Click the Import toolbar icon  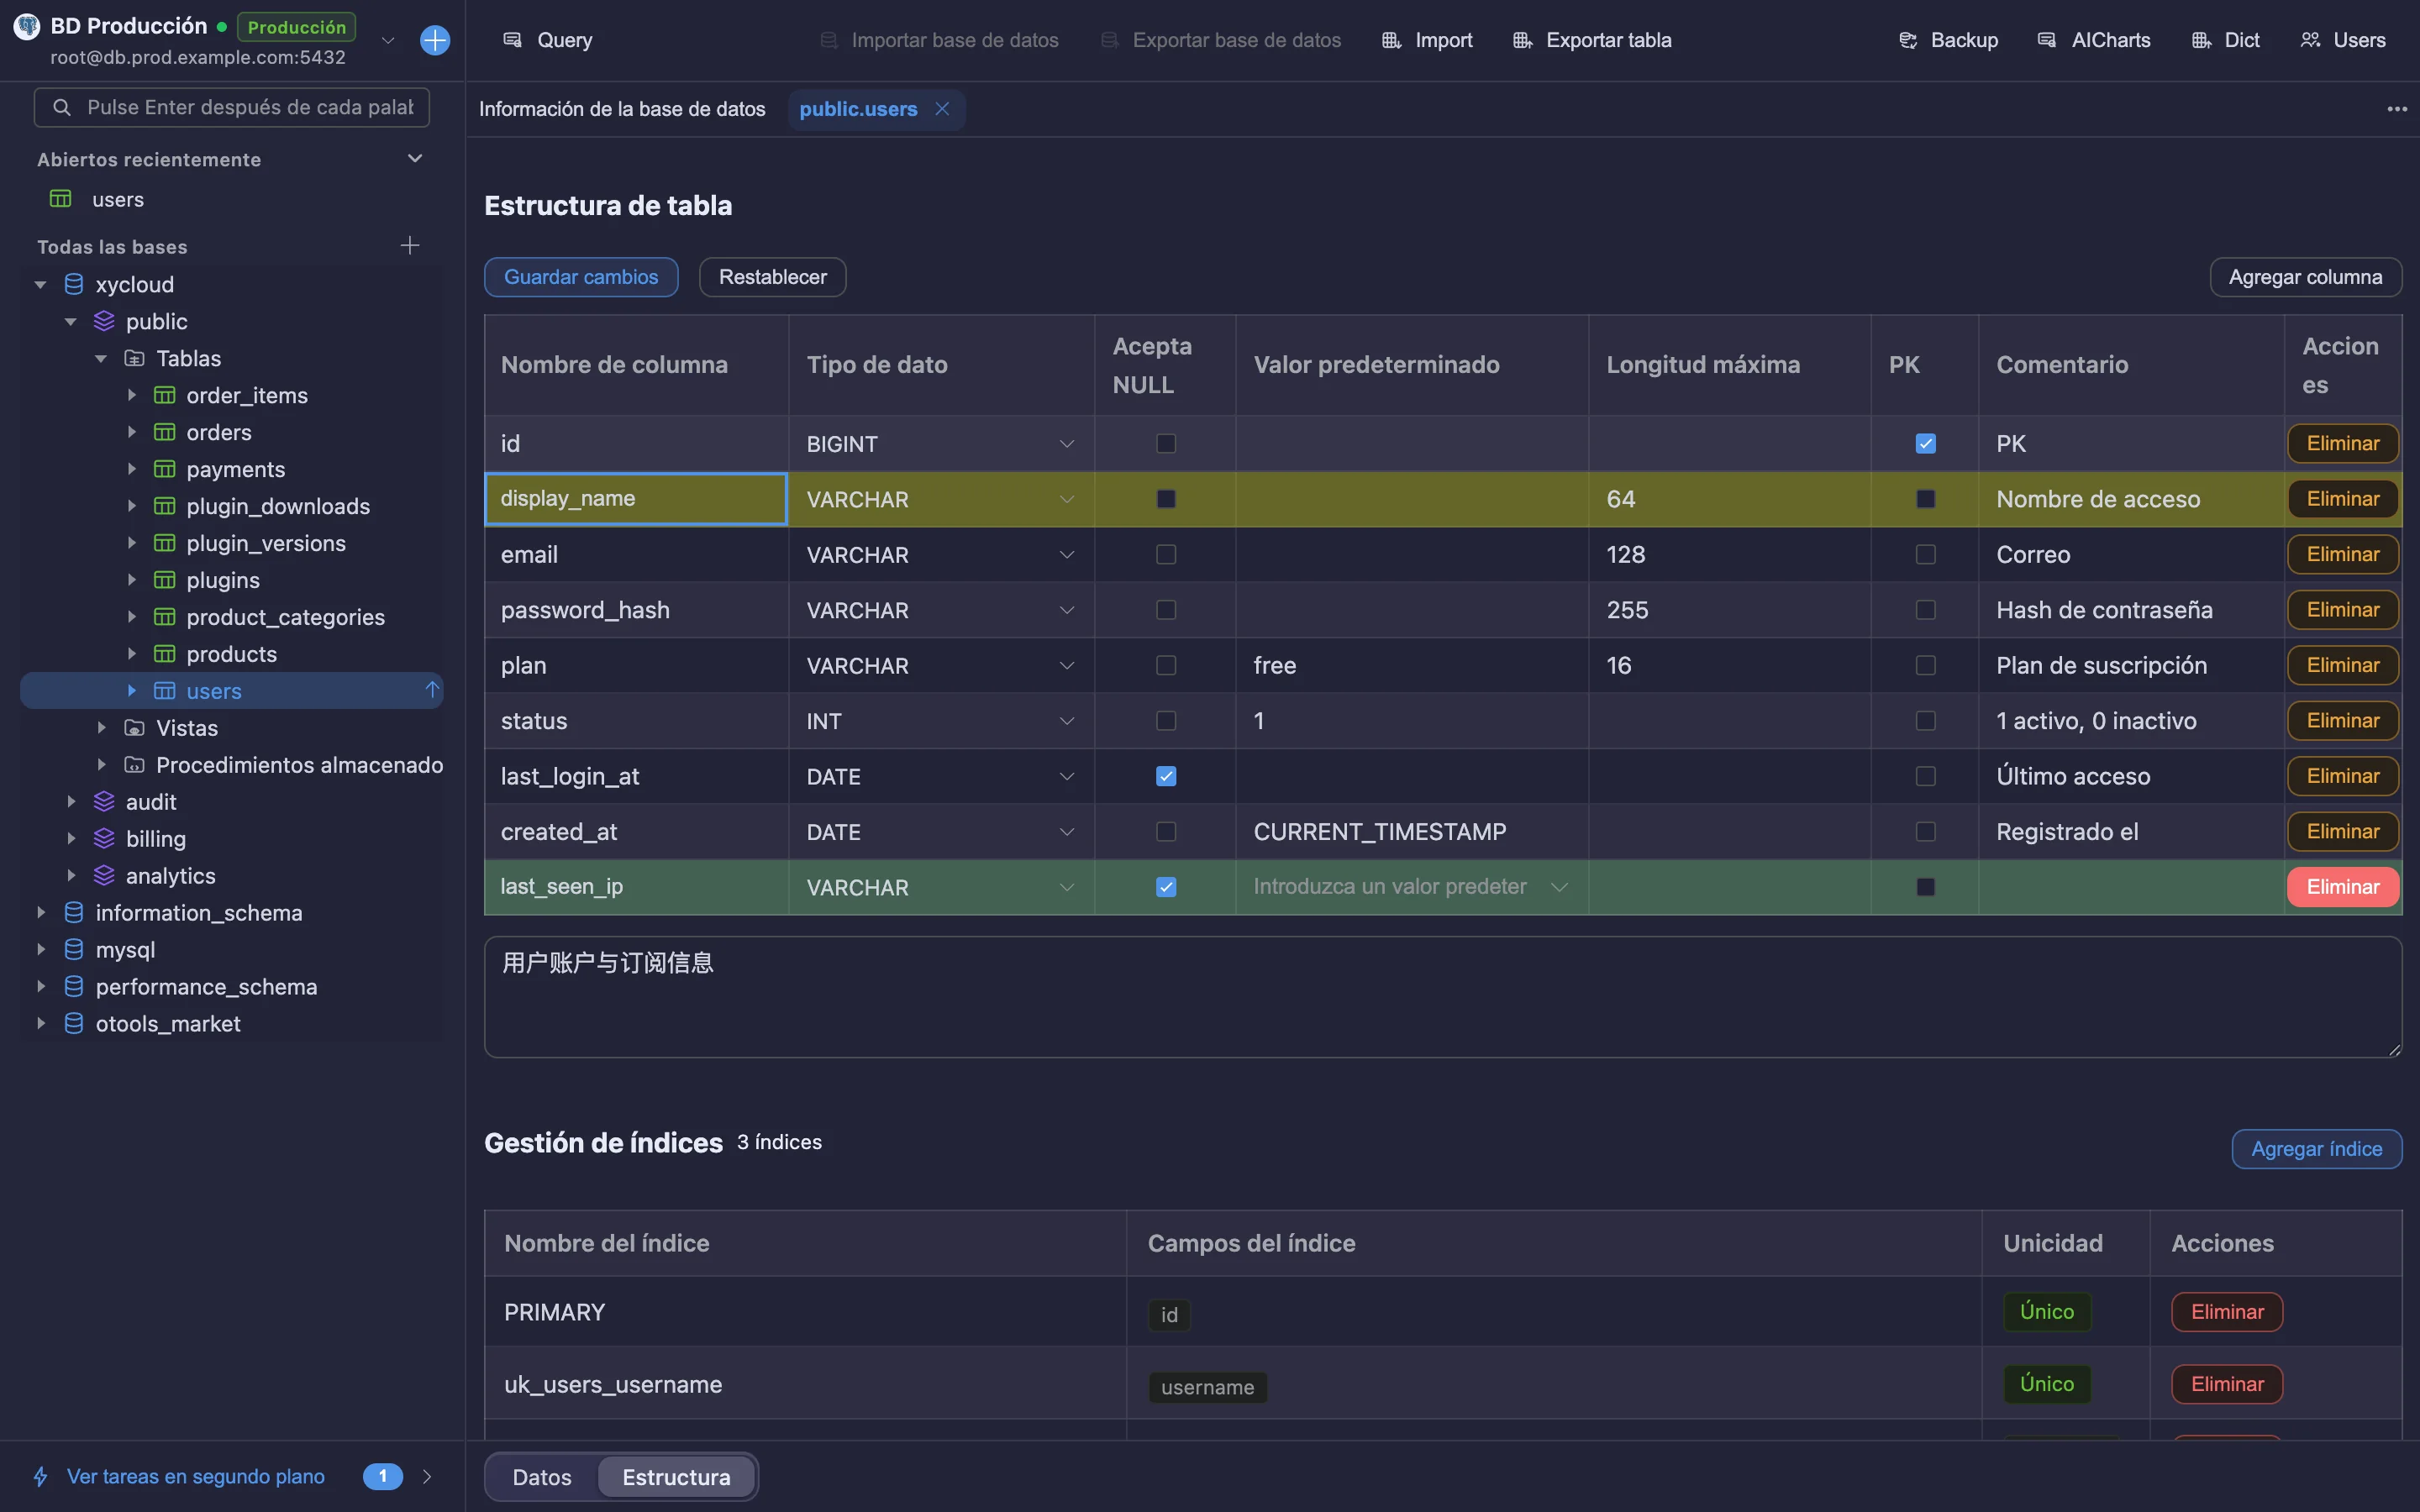pyautogui.click(x=1391, y=40)
